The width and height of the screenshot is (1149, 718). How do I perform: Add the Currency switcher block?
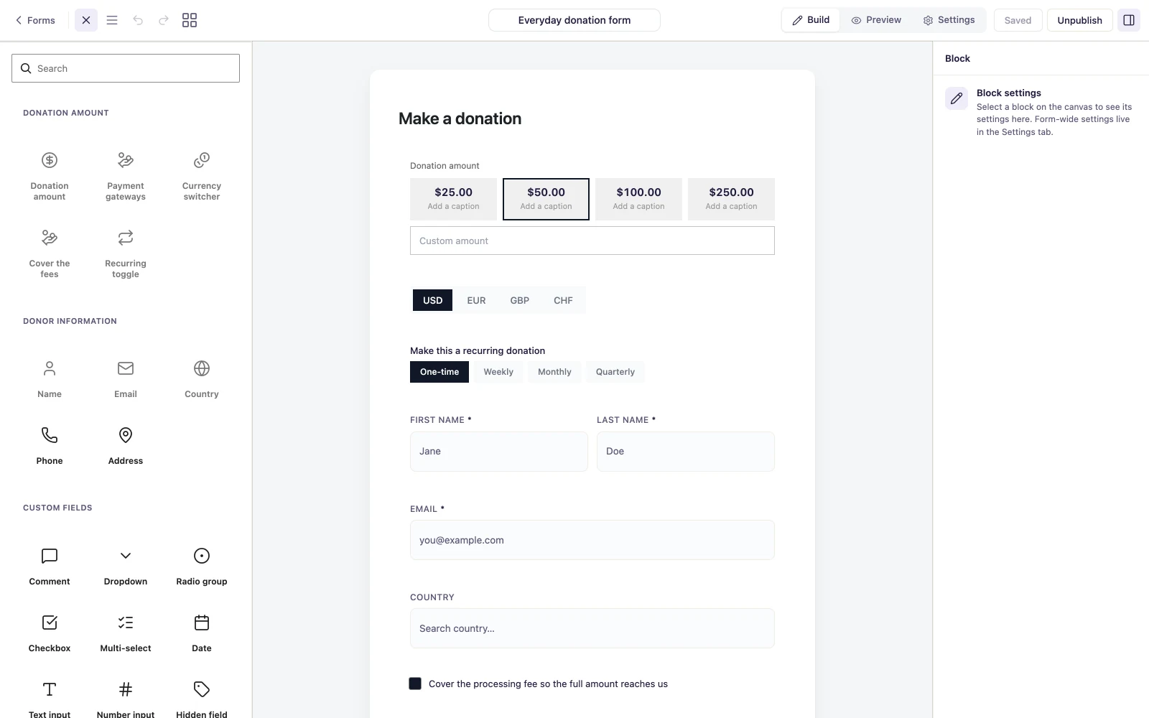(x=202, y=176)
